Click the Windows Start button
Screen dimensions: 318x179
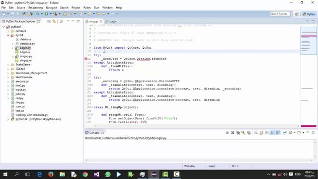pos(5,174)
